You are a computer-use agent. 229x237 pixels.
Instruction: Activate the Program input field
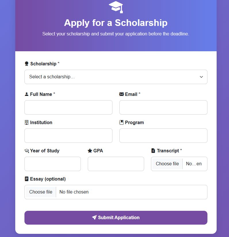pos(163,136)
